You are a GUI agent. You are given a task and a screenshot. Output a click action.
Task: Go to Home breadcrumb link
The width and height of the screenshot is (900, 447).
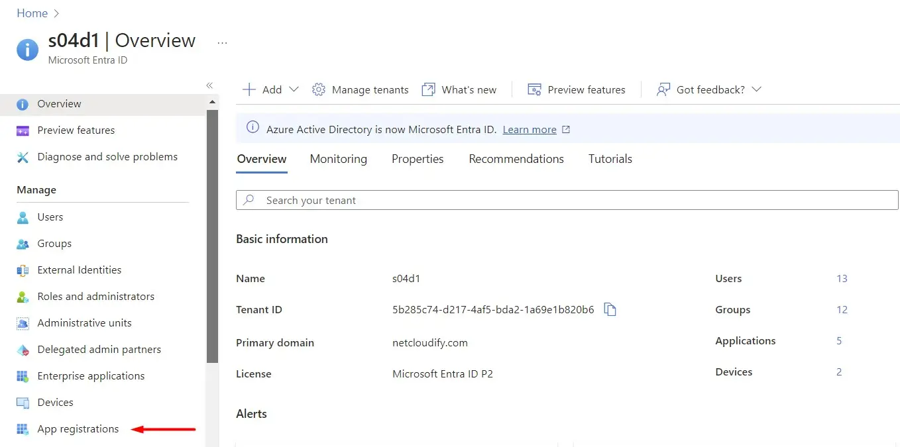(x=32, y=13)
